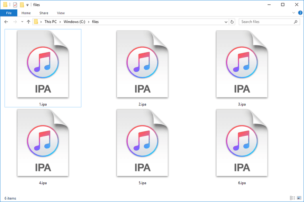The image size is (304, 202).
Task: Open the recent locations dropdown arrow
Action: tap(22, 22)
